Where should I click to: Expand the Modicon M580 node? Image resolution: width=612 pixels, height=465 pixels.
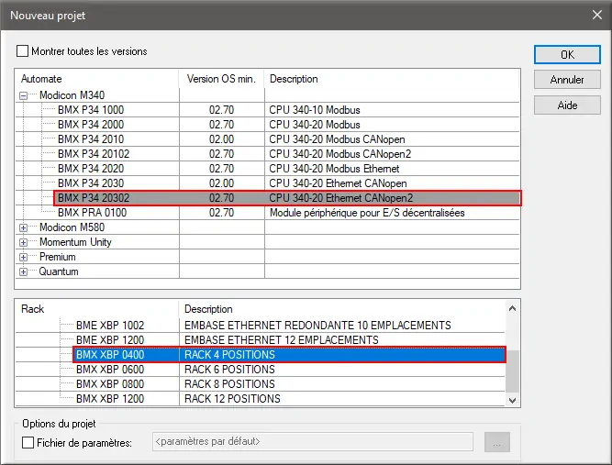pos(24,227)
